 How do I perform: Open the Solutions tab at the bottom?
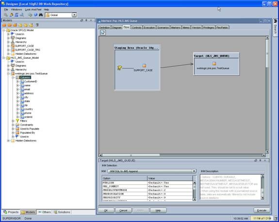coord(62,212)
